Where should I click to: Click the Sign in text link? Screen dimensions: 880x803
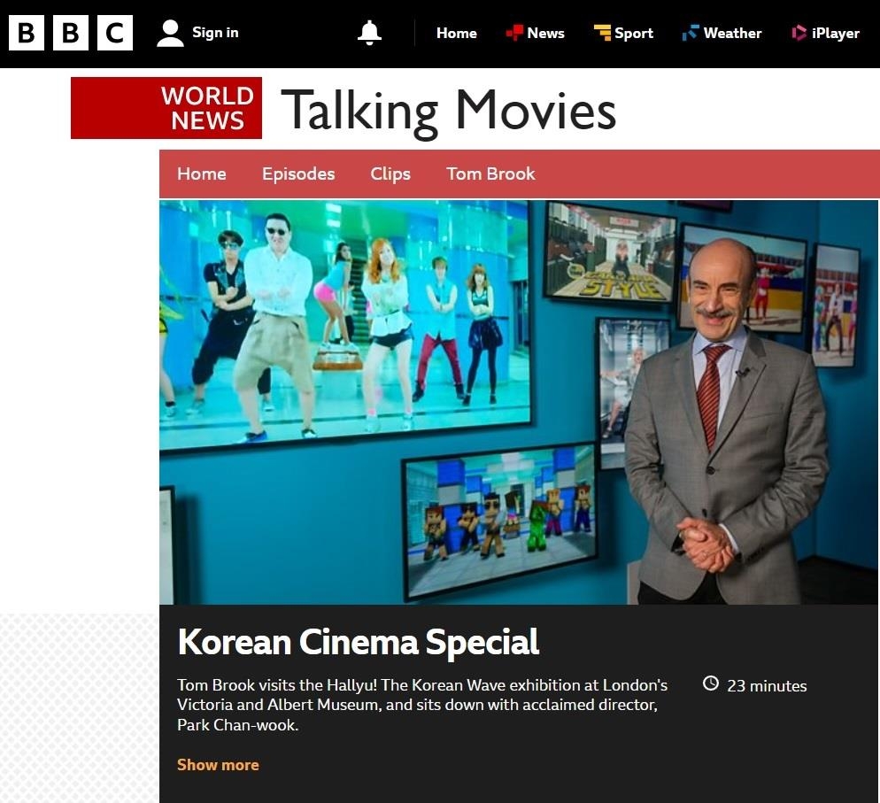click(x=215, y=33)
